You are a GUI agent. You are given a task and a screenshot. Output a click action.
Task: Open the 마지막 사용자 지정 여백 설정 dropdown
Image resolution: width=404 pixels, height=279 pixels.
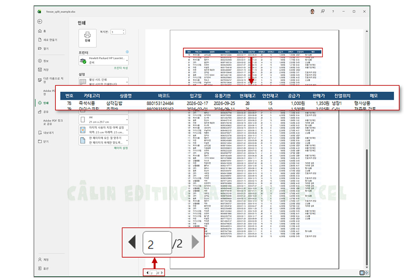tap(103, 130)
